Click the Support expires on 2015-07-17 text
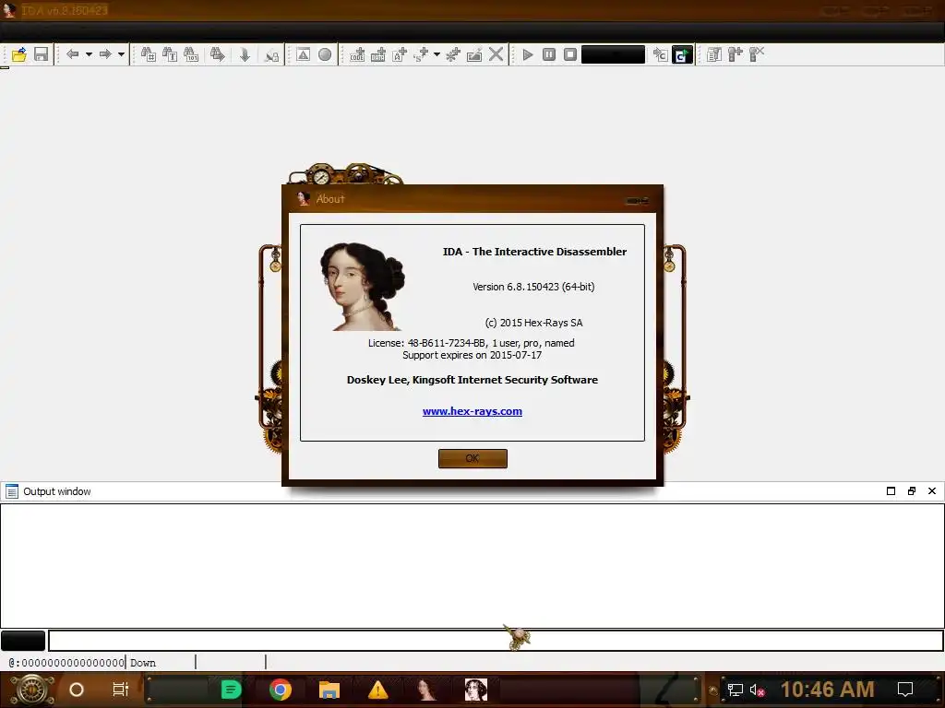 click(472, 355)
